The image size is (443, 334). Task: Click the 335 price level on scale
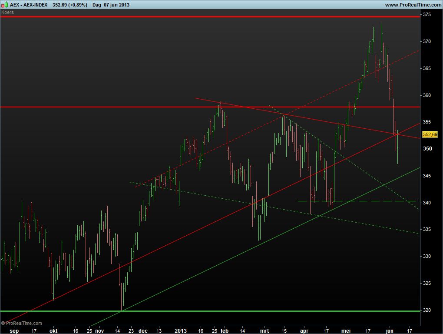[x=427, y=229]
